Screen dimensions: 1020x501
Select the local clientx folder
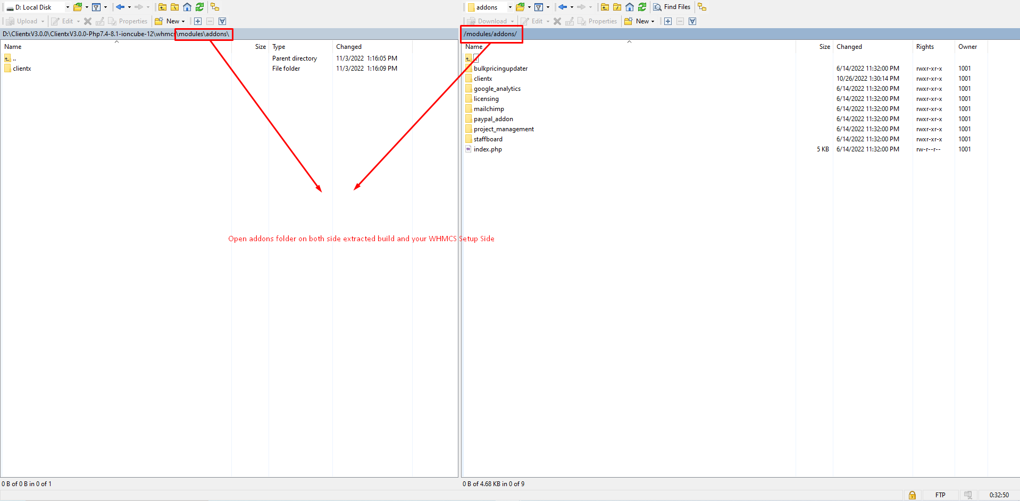pos(22,69)
